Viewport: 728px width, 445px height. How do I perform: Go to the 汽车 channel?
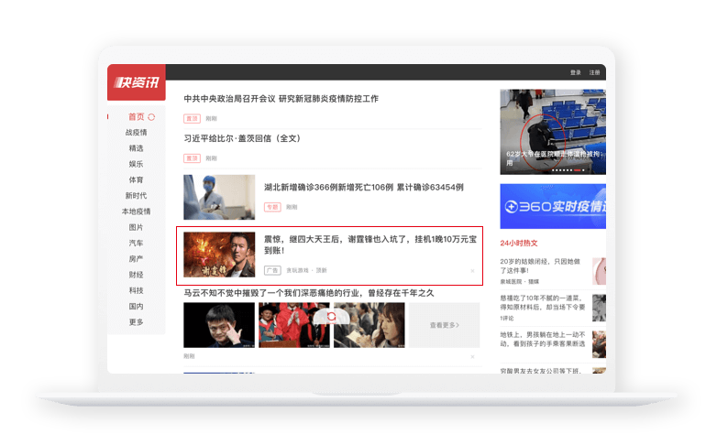click(136, 243)
